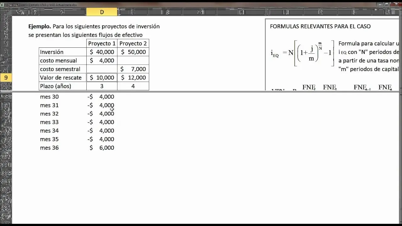
Task: Click the 'costo semestral' label cell
Action: tap(62, 69)
